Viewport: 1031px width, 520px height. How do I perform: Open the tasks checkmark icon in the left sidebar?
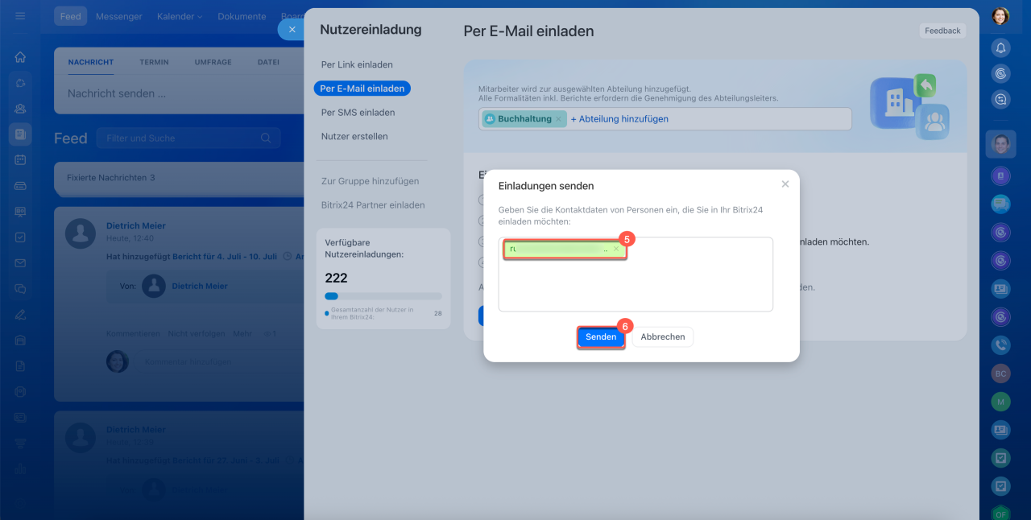pos(20,237)
